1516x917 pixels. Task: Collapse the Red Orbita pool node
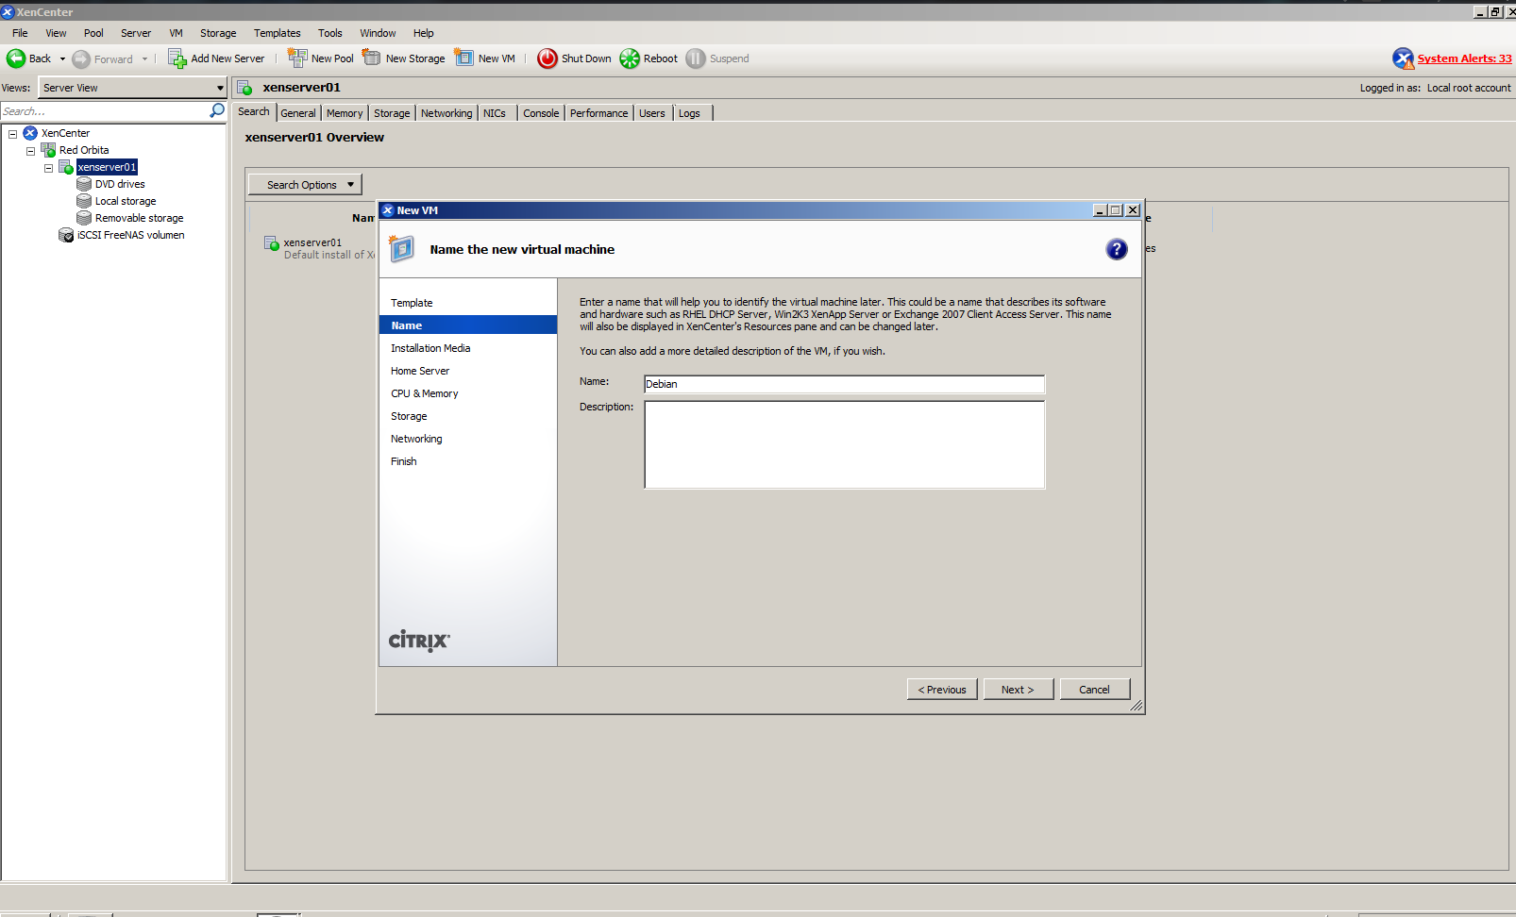pos(30,151)
